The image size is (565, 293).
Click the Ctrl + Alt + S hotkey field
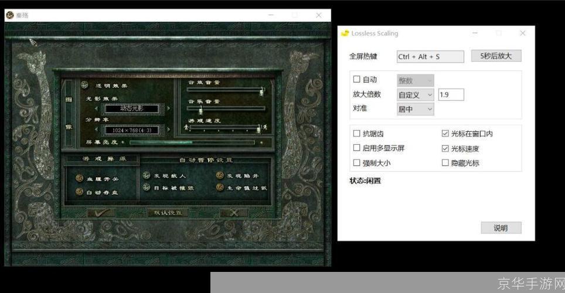tap(430, 57)
